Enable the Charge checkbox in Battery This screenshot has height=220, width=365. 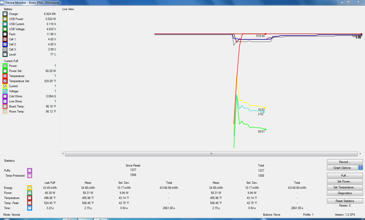(5, 14)
